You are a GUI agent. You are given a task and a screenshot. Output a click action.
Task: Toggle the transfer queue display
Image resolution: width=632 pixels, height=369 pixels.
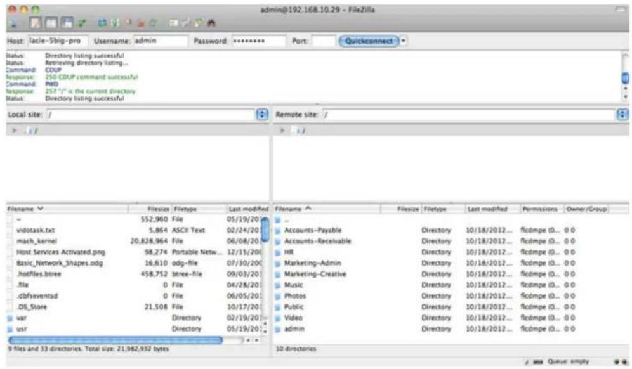(82, 23)
